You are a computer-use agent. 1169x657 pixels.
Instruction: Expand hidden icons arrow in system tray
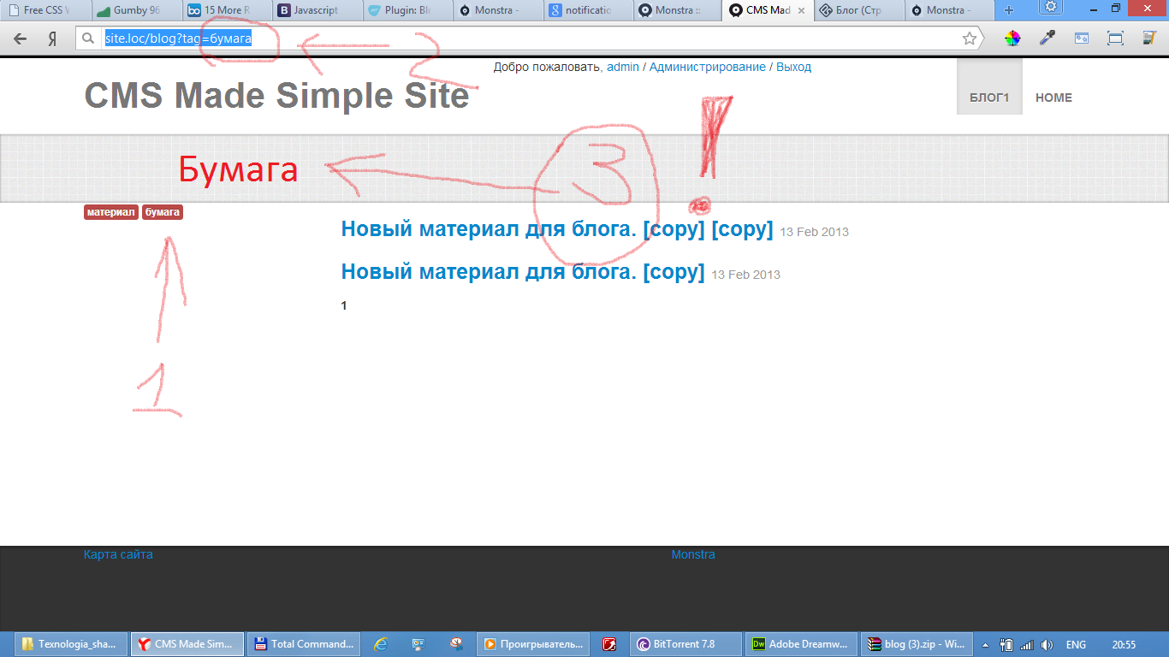coord(986,643)
